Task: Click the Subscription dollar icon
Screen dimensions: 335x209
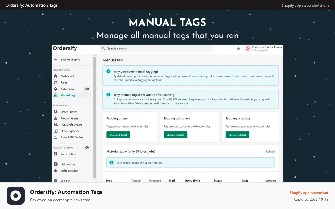Action: click(56, 154)
